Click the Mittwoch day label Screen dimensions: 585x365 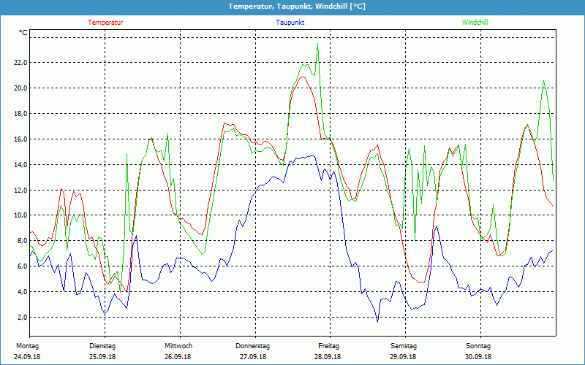pyautogui.click(x=178, y=346)
